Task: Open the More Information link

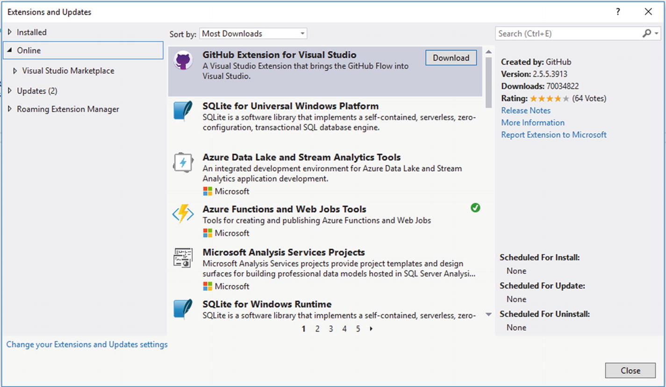Action: pos(533,123)
